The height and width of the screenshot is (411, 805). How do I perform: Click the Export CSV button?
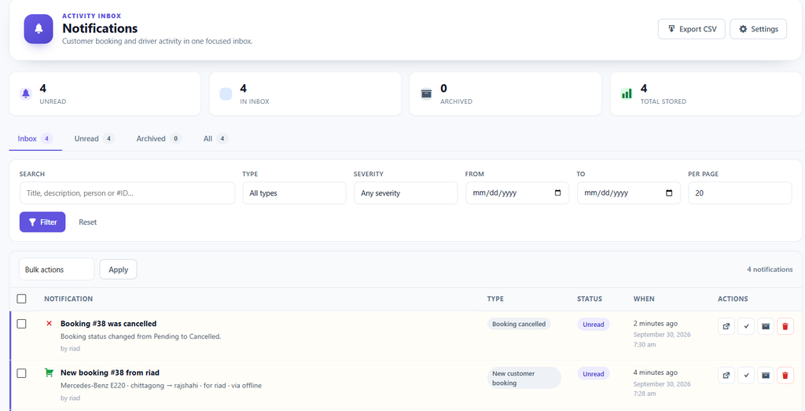(692, 29)
